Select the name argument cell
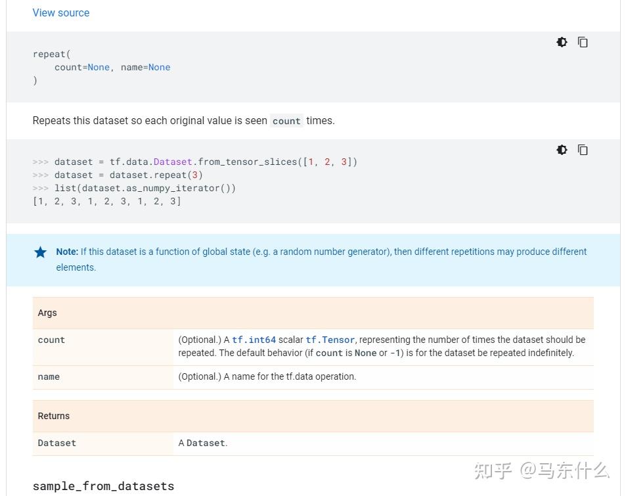This screenshot has height=496, width=626. [x=49, y=377]
